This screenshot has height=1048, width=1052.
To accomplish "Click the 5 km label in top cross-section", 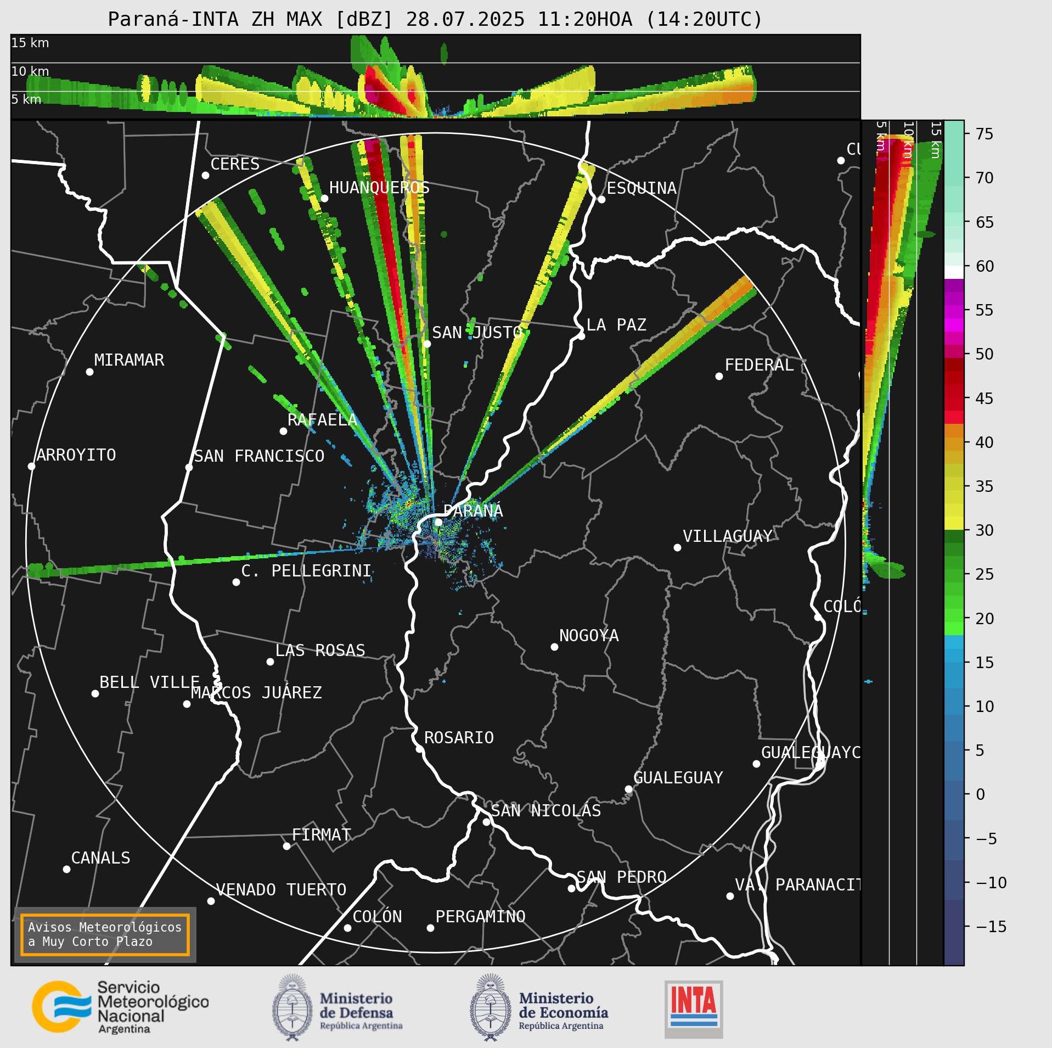I will pyautogui.click(x=26, y=99).
